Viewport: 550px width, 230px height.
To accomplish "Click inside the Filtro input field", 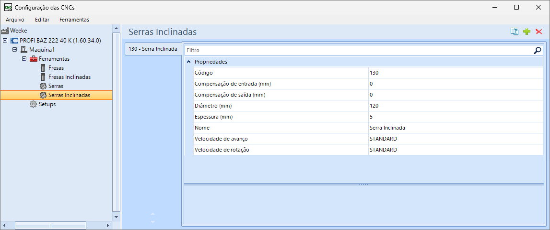I will 359,50.
